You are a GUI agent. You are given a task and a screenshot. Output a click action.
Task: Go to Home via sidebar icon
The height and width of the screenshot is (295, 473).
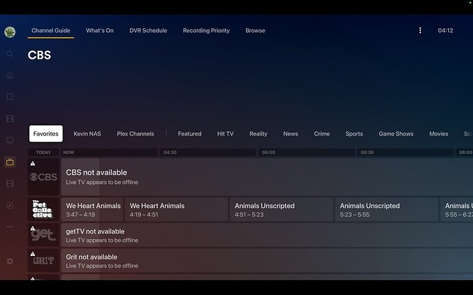pyautogui.click(x=10, y=75)
